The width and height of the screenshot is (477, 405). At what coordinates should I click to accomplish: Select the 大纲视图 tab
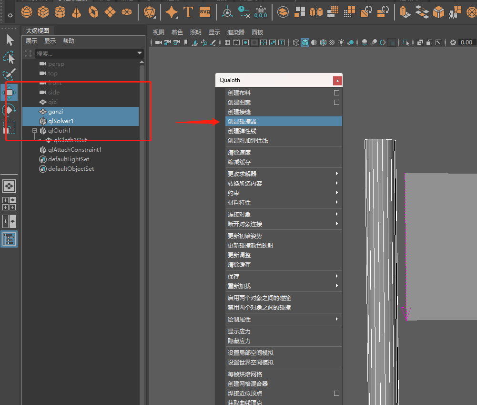[x=38, y=31]
